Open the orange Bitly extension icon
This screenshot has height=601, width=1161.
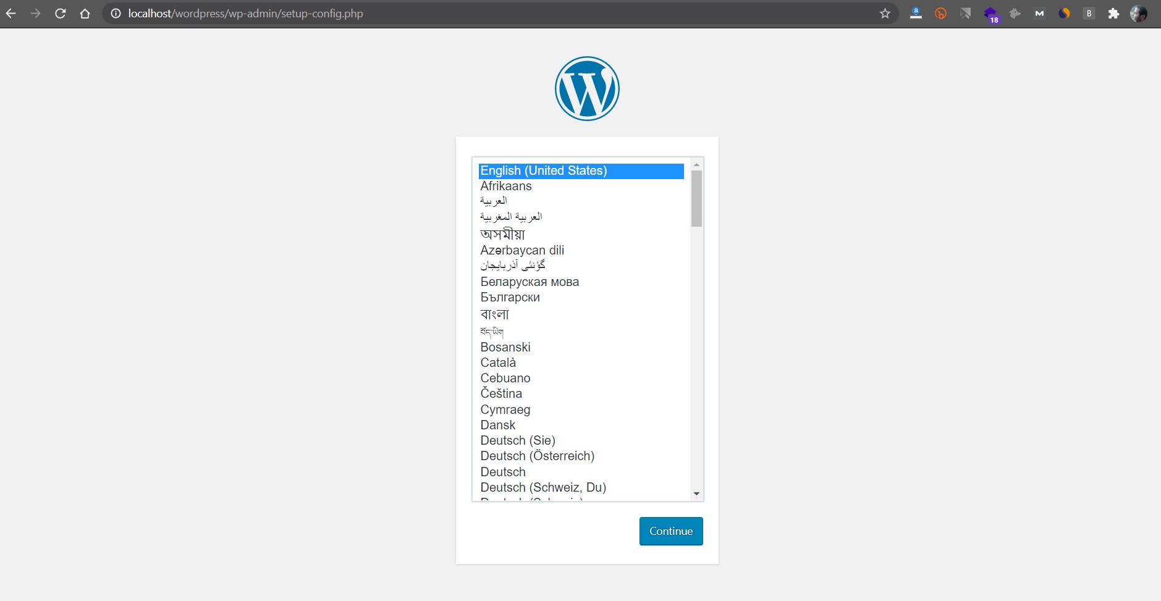pos(940,14)
